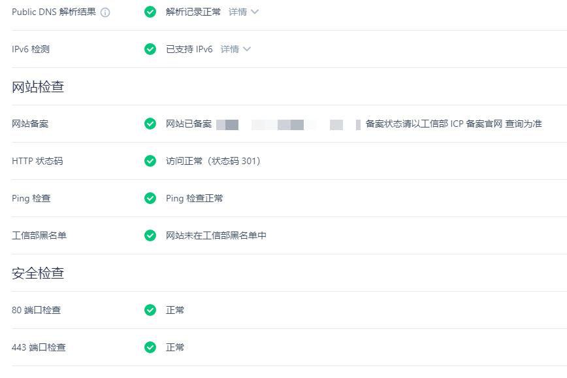This screenshot has width=567, height=378.
Task: Click green check icon for Ping 检查
Action: (150, 198)
